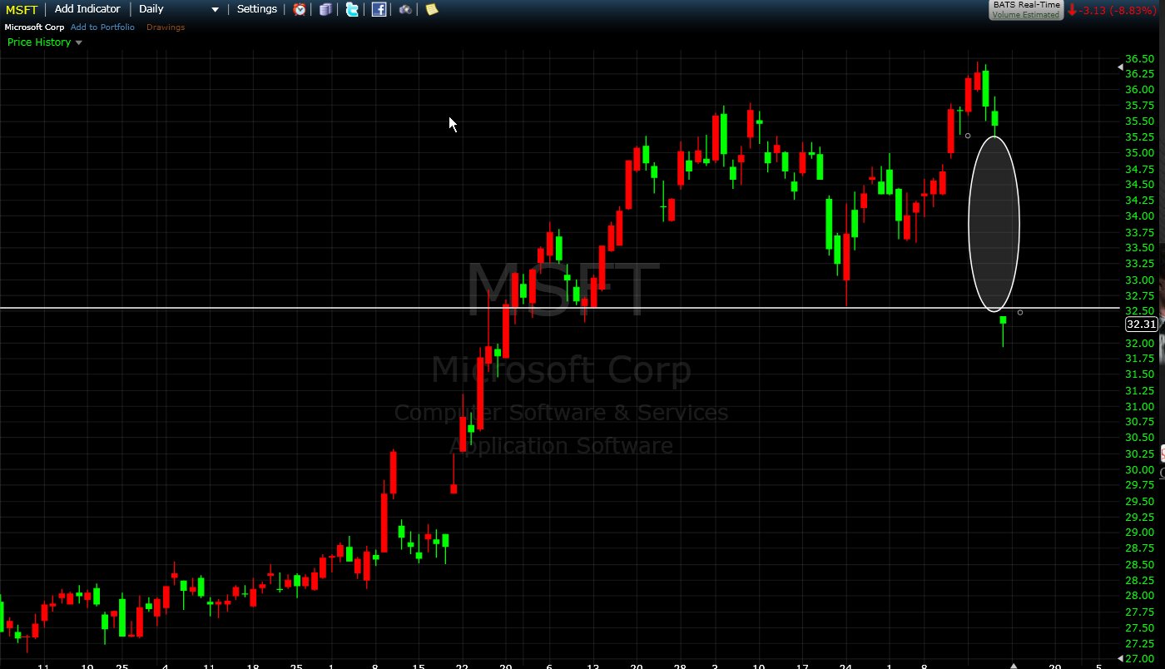This screenshot has height=669, width=1165.
Task: Open the Add Indicator menu
Action: pos(87,9)
